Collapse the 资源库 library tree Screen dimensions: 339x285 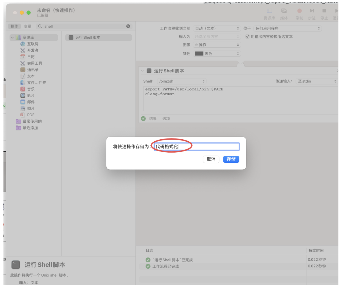[x=12, y=37]
